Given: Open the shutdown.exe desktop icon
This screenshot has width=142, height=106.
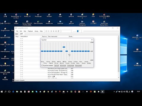Looking at the screenshot, I should pos(137,50).
